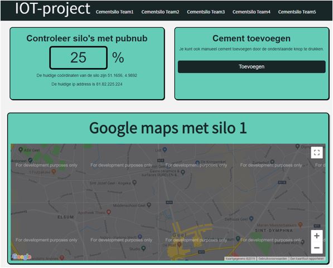
Task: Click the Zuiderhuf map marker
Action: pyautogui.click(x=272, y=162)
